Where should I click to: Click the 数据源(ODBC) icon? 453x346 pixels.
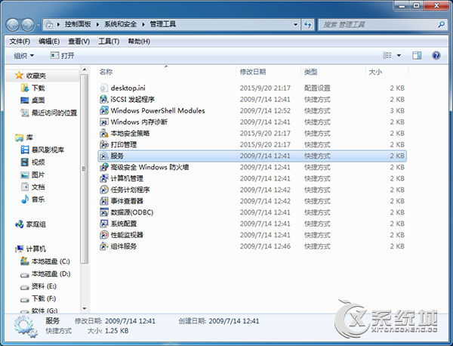pyautogui.click(x=103, y=212)
